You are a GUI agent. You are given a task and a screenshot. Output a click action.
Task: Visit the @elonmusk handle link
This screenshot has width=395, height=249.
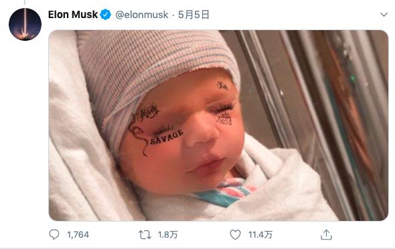click(142, 15)
